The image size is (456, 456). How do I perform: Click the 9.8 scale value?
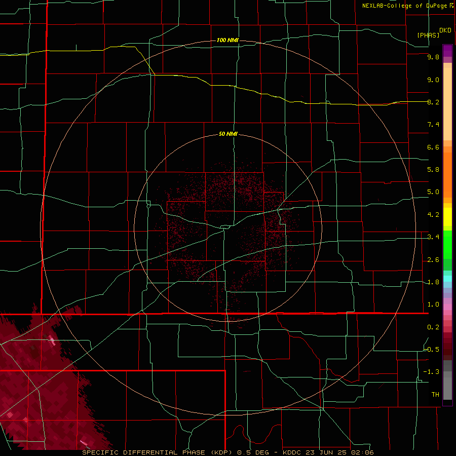click(433, 57)
